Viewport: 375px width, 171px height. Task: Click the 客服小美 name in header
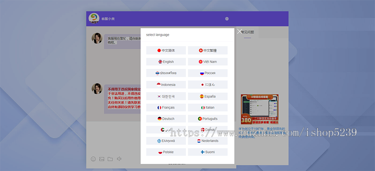click(108, 19)
